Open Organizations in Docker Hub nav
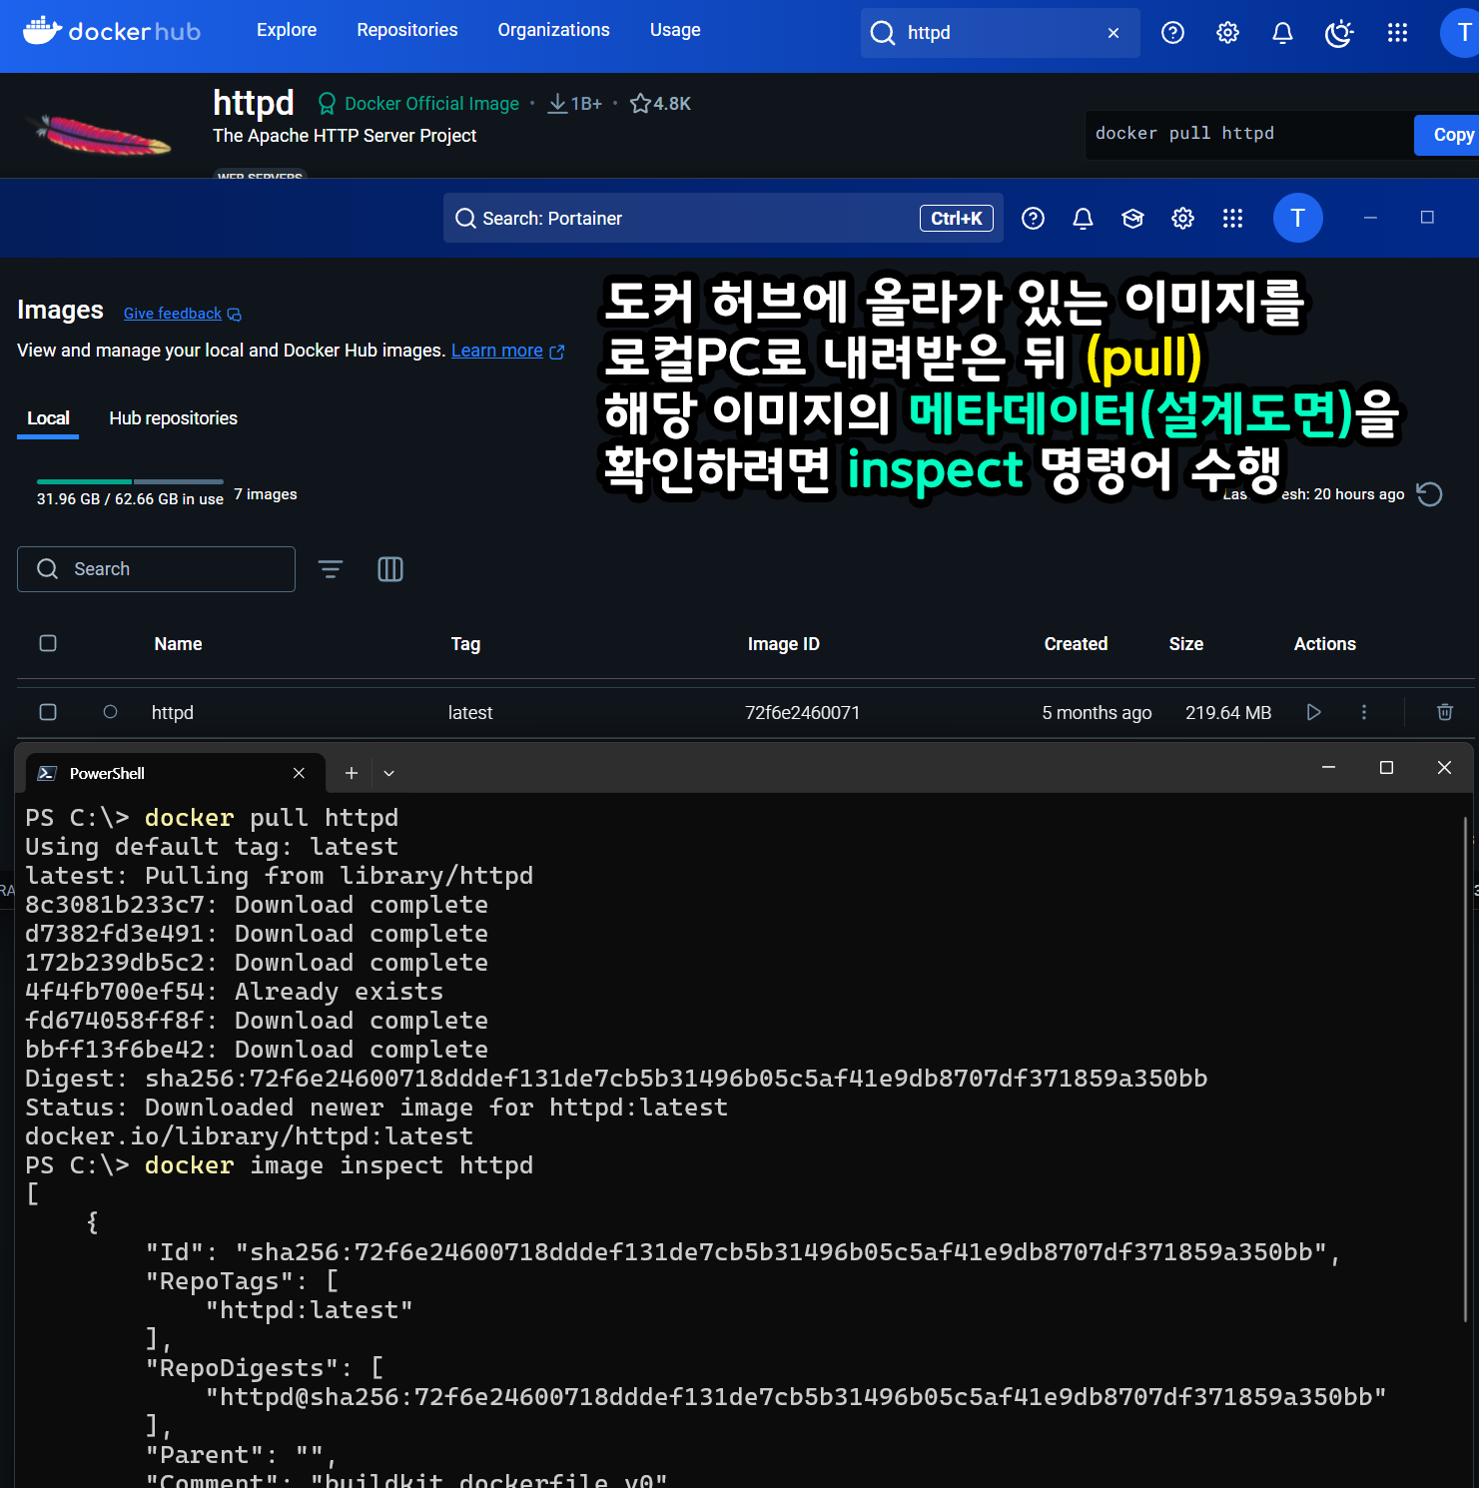Image resolution: width=1479 pixels, height=1488 pixels. (554, 30)
